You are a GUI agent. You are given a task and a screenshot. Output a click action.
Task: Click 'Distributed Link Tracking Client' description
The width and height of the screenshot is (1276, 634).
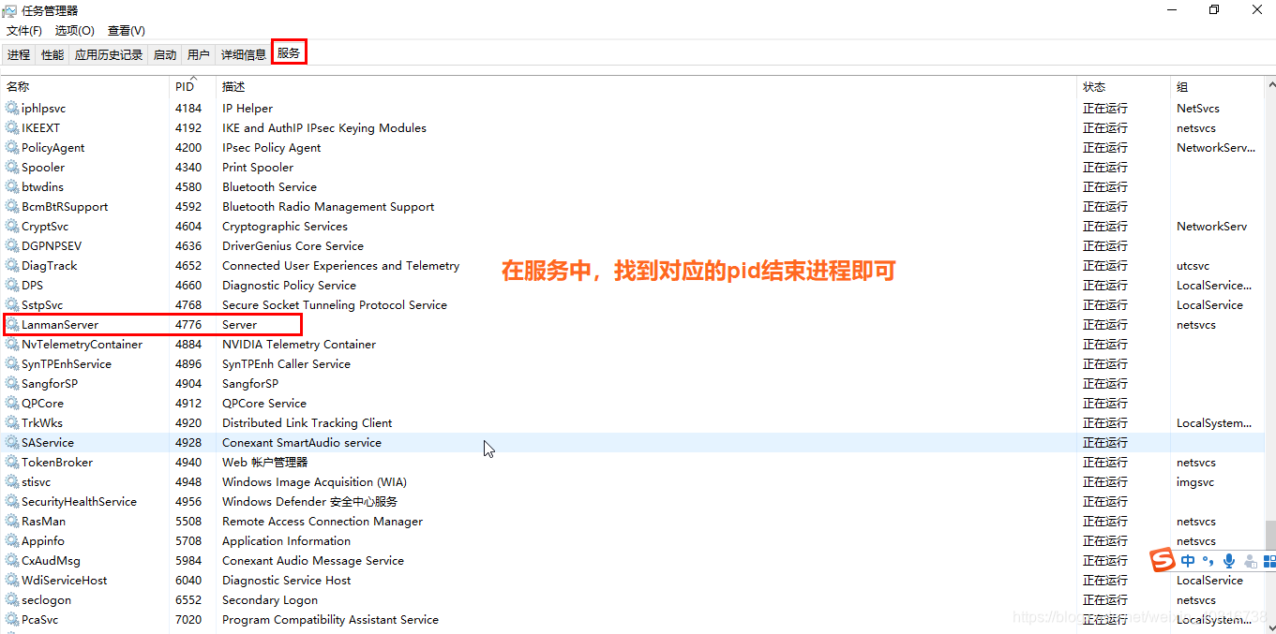pyautogui.click(x=308, y=423)
